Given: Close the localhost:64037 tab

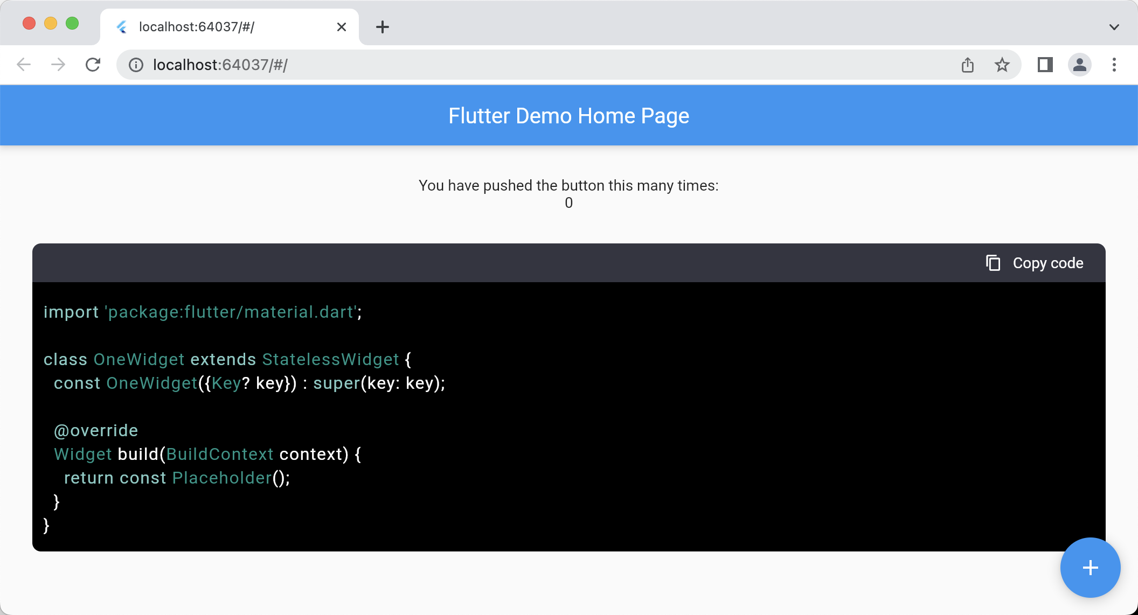Looking at the screenshot, I should click(341, 27).
